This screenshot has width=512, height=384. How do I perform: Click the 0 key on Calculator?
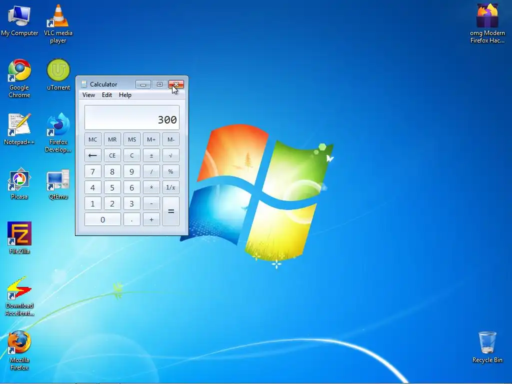point(102,219)
